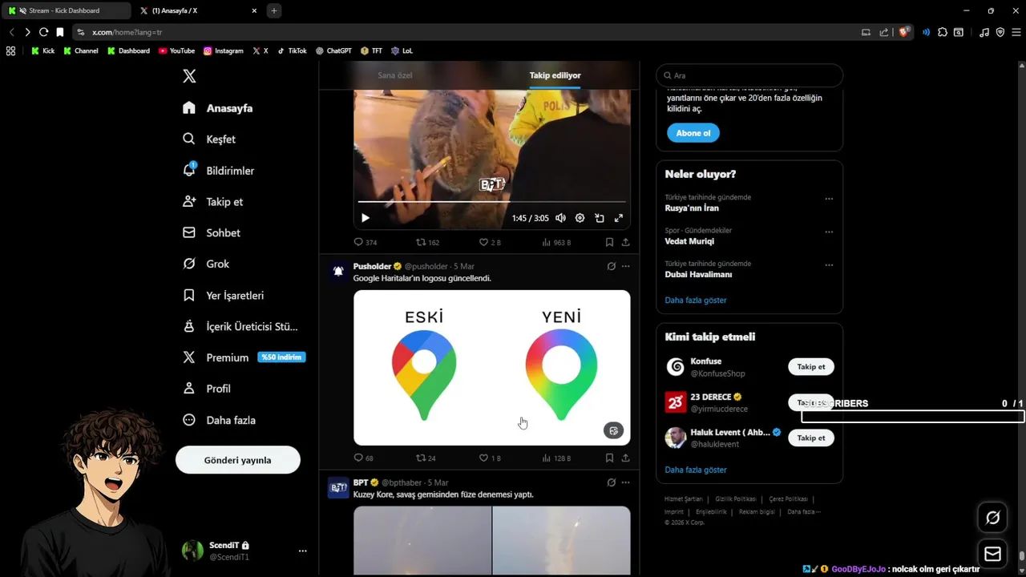This screenshot has height=577, width=1026.
Task: Show more trends via Daha fazla göster
Action: (x=696, y=300)
